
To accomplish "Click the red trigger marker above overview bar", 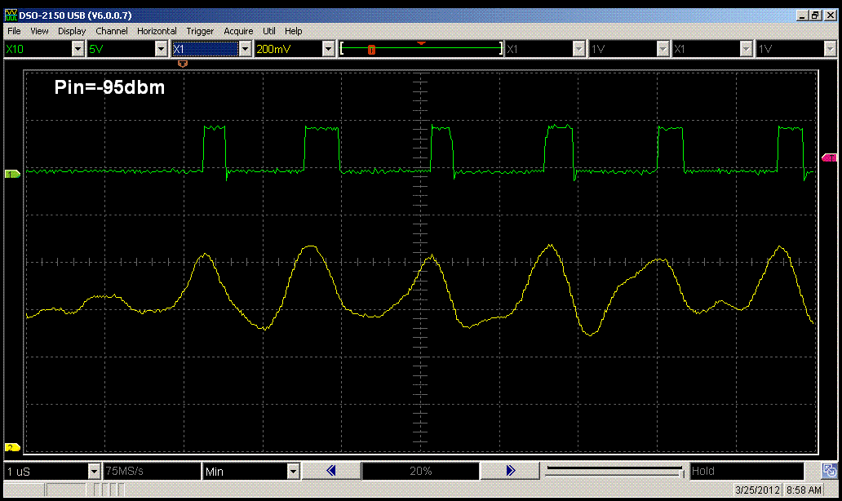I will [x=422, y=43].
